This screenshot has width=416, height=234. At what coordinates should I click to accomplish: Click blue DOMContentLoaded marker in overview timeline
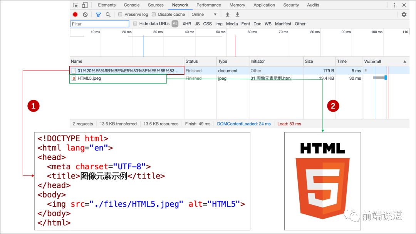coord(144,46)
